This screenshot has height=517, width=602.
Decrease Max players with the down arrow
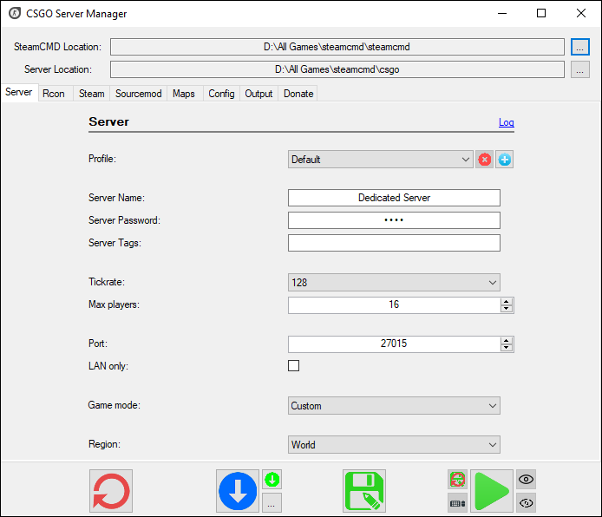[507, 309]
